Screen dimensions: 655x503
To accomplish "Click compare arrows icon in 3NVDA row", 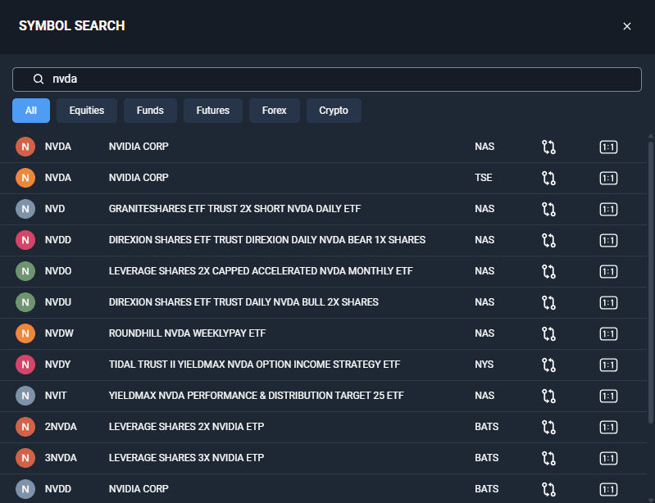I will tap(548, 458).
